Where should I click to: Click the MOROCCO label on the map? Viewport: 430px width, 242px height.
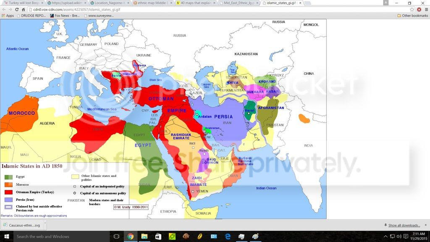[x=22, y=113]
